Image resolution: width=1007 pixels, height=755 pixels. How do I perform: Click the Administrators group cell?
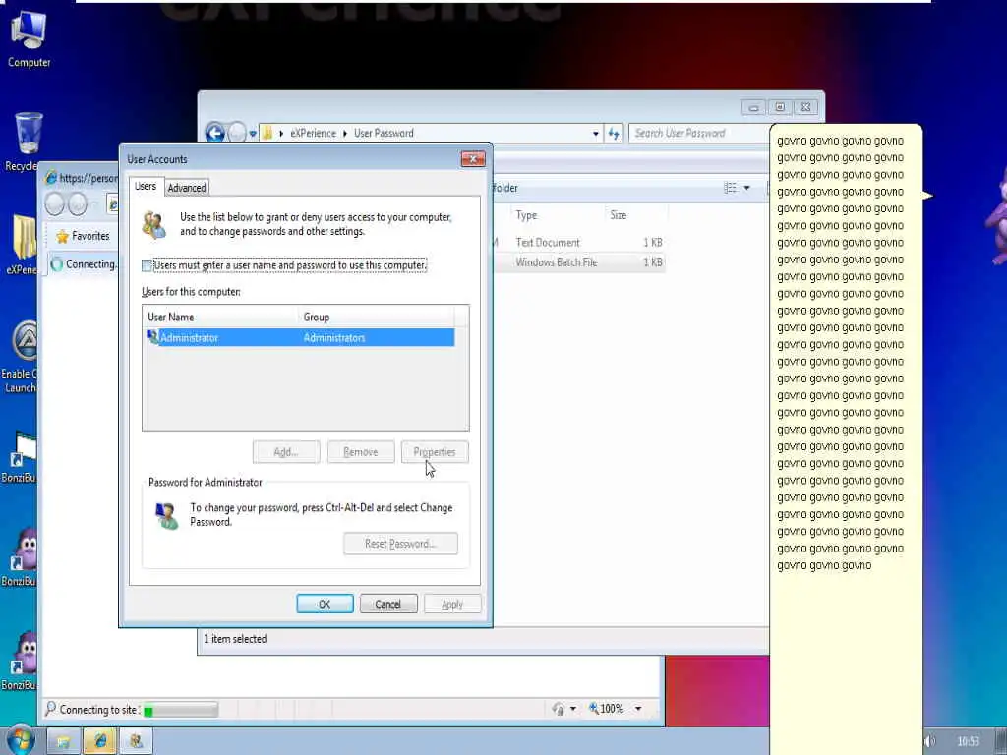point(334,338)
